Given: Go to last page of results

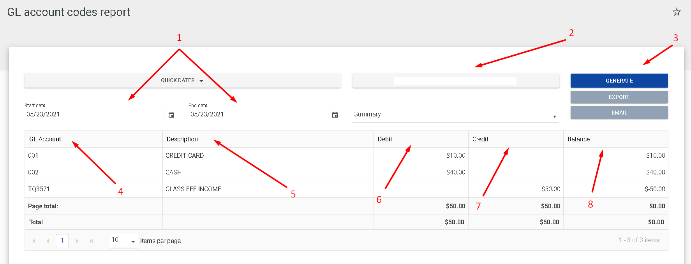Looking at the screenshot, I should tap(91, 241).
